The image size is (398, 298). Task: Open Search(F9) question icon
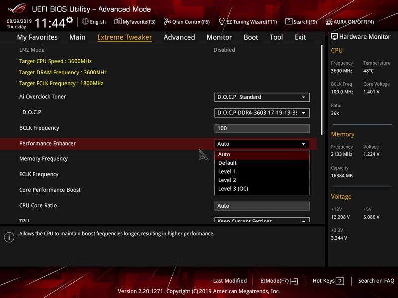289,21
